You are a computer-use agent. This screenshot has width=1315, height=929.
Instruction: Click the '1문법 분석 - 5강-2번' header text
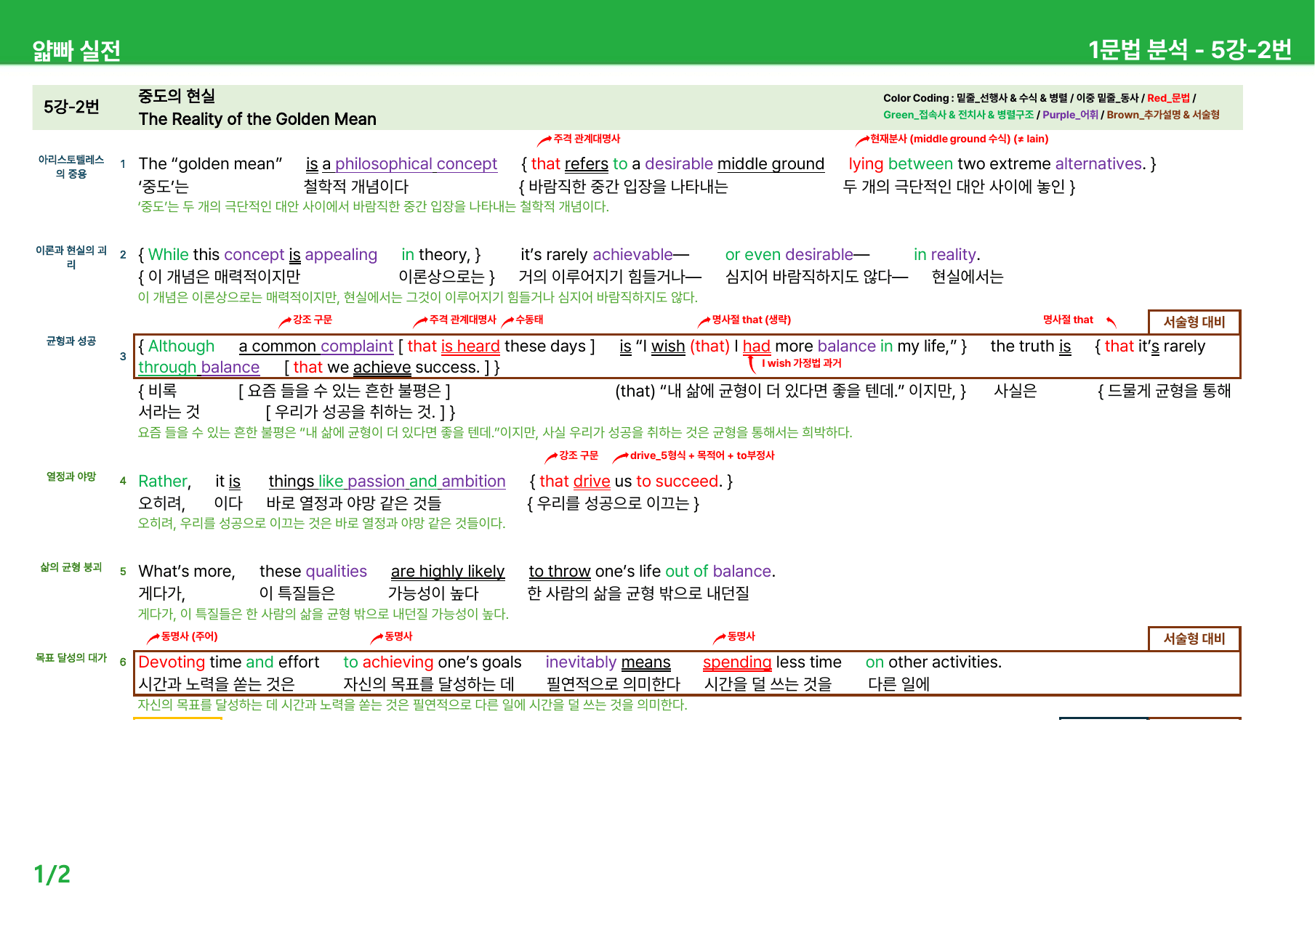click(1189, 49)
